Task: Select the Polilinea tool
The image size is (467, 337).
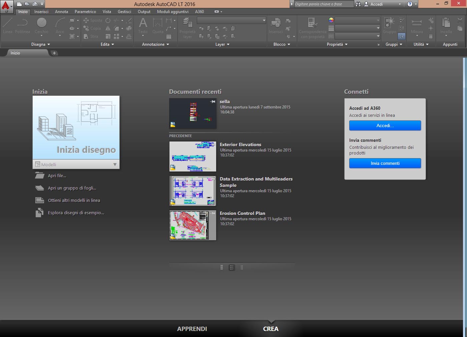Action: 22,26
